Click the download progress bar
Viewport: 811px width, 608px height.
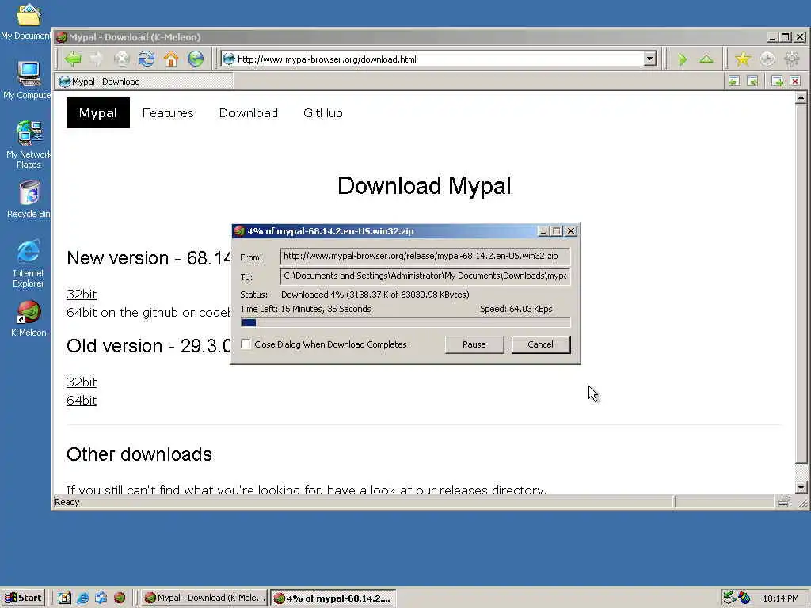tap(405, 323)
